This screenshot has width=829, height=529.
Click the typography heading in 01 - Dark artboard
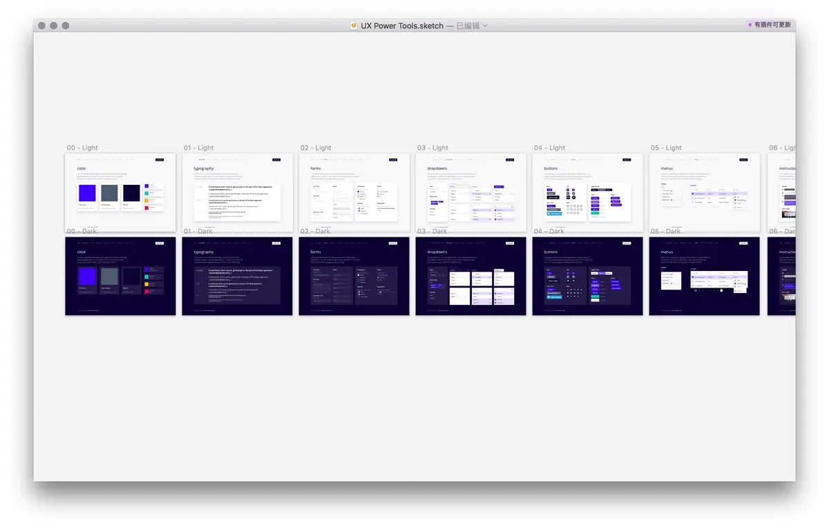[204, 252]
